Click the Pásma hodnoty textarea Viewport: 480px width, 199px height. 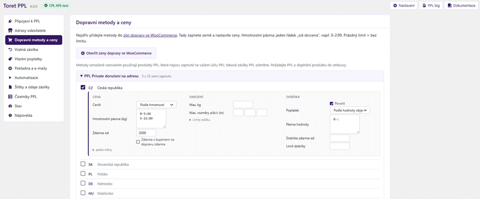click(x=345, y=124)
